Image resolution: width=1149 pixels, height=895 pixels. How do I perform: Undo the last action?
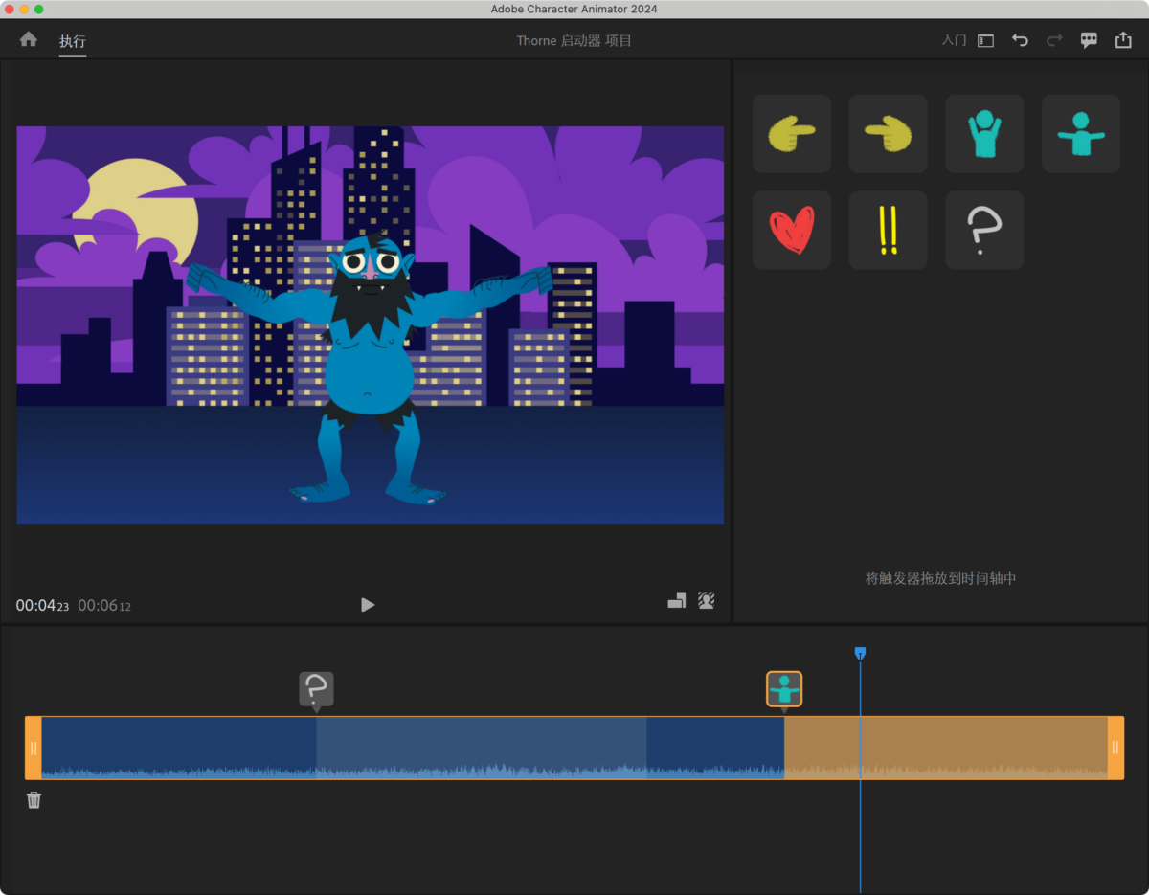click(x=1020, y=40)
